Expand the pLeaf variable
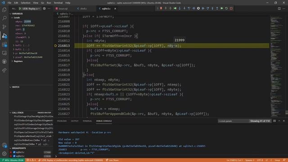Screen dimensions: 288x162 pyautogui.click(x=13, y=57)
